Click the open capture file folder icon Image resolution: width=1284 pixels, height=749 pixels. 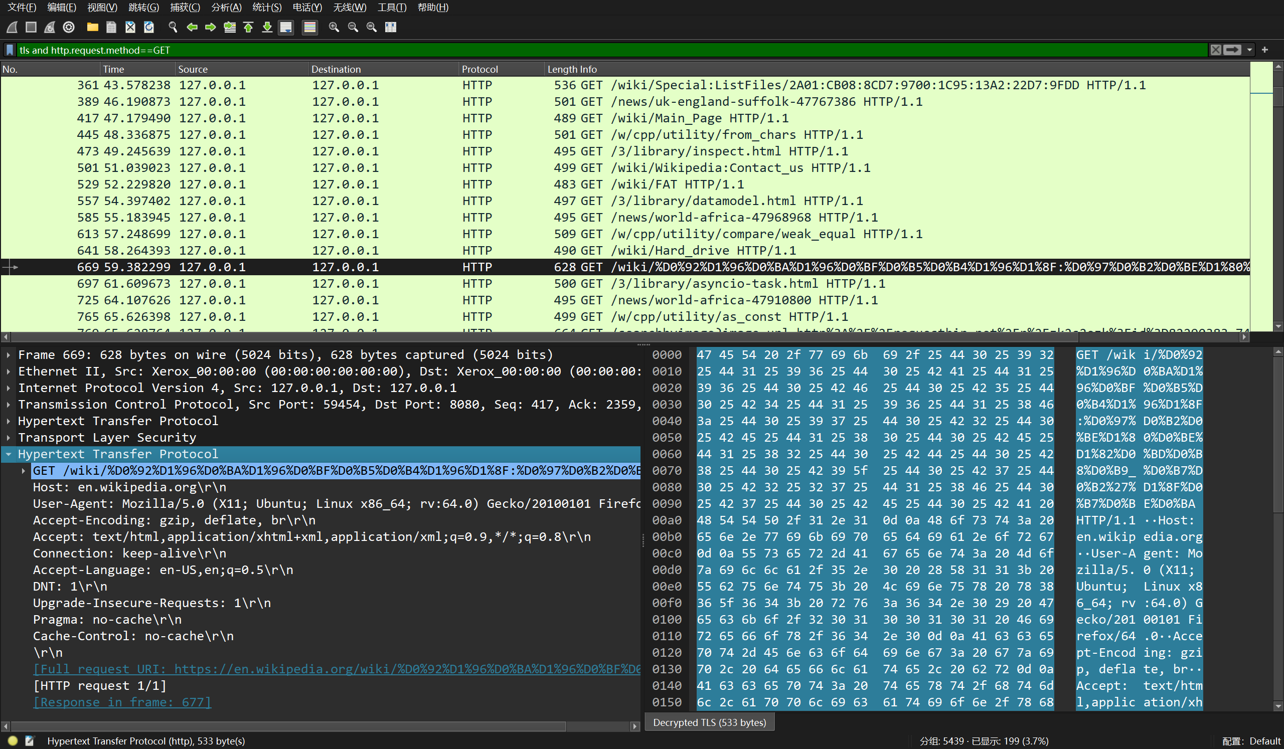tap(92, 27)
